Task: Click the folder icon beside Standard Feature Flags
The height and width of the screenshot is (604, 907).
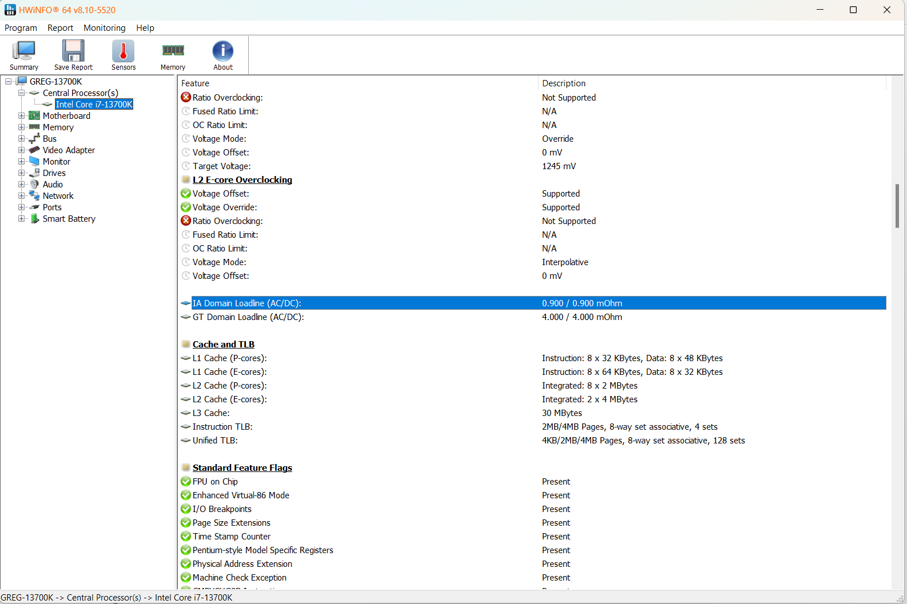Action: click(x=186, y=467)
